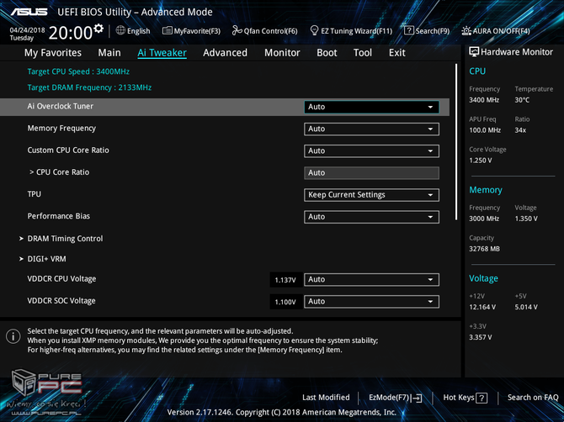Image resolution: width=564 pixels, height=422 pixels.
Task: Open the Performance Bias dropdown
Action: (371, 217)
